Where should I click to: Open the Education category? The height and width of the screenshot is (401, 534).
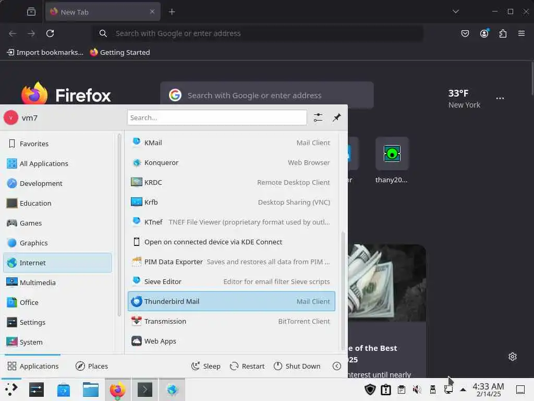[x=57, y=203]
